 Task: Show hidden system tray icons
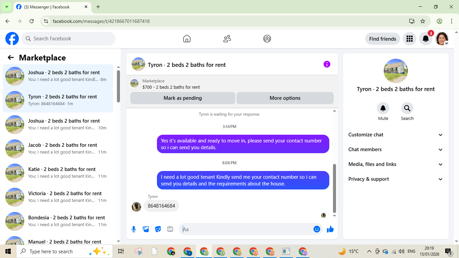[369, 251]
